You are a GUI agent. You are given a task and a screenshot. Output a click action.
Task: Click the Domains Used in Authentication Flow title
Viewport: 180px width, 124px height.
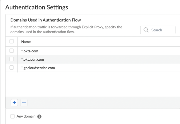point(45,20)
